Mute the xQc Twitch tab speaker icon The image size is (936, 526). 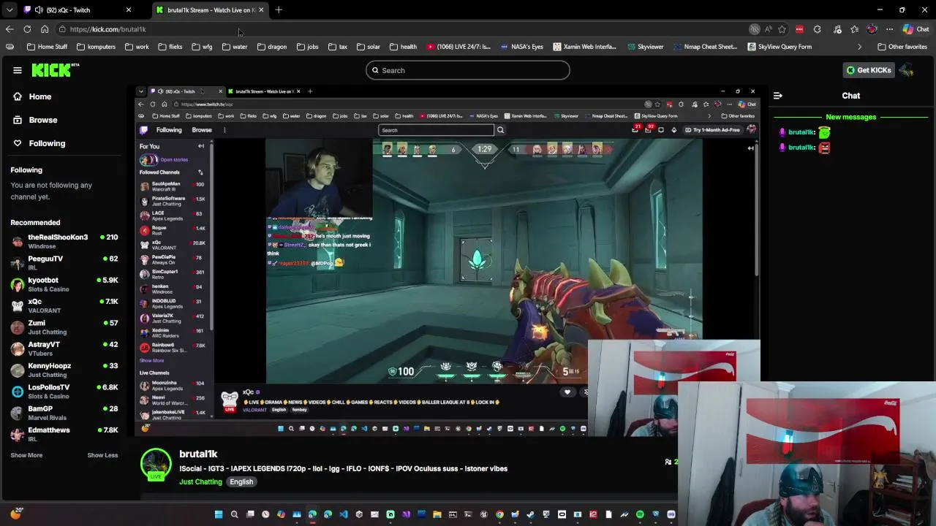tap(39, 10)
